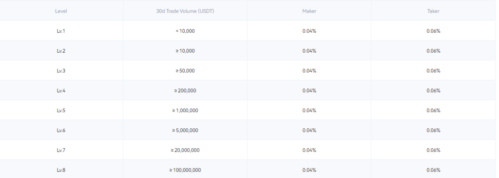The height and width of the screenshot is (178, 499).
Task: Click the Maker column header
Action: 309,11
